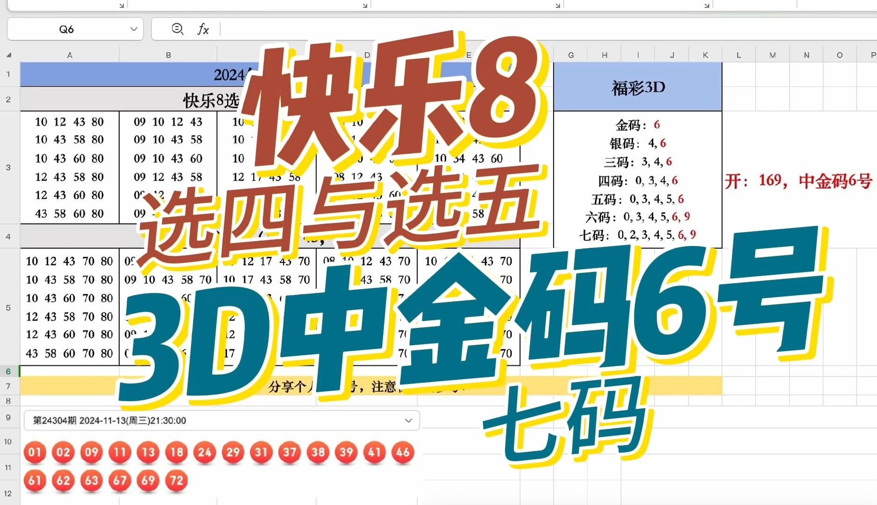This screenshot has width=877, height=505.
Task: Select row 9 header
Action: (x=8, y=417)
